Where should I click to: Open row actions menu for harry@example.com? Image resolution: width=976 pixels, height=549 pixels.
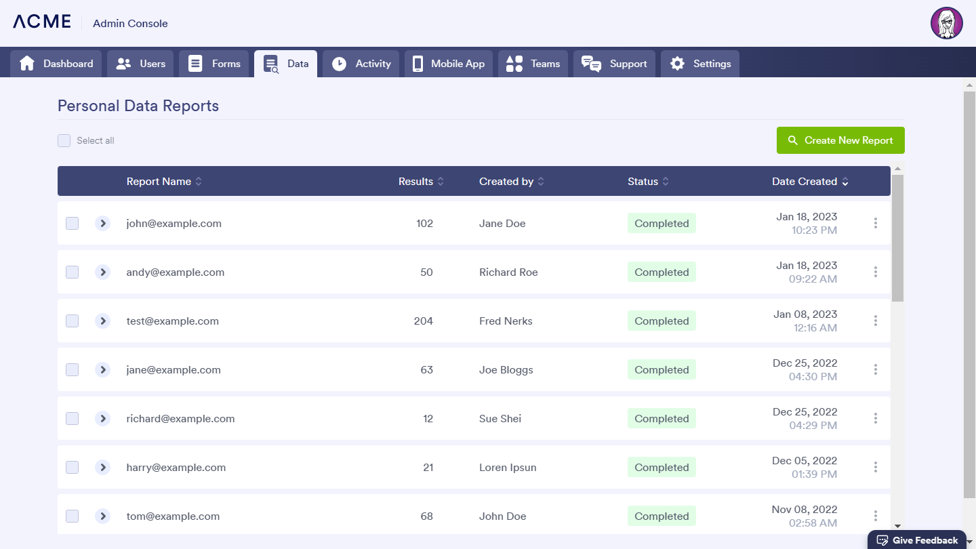[876, 467]
